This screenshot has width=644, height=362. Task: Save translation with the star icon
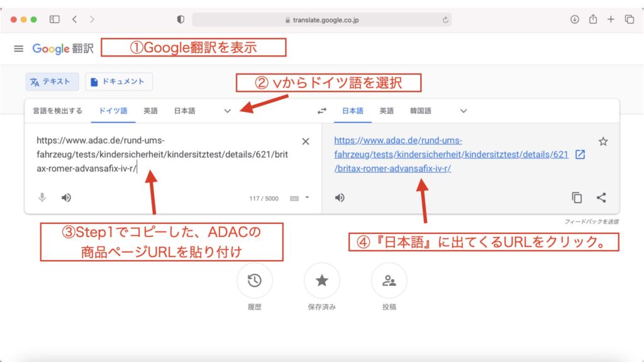pyautogui.click(x=603, y=141)
